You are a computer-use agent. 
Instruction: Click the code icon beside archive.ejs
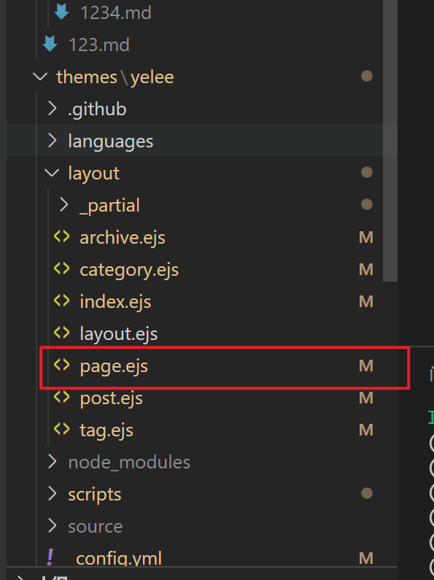(62, 236)
